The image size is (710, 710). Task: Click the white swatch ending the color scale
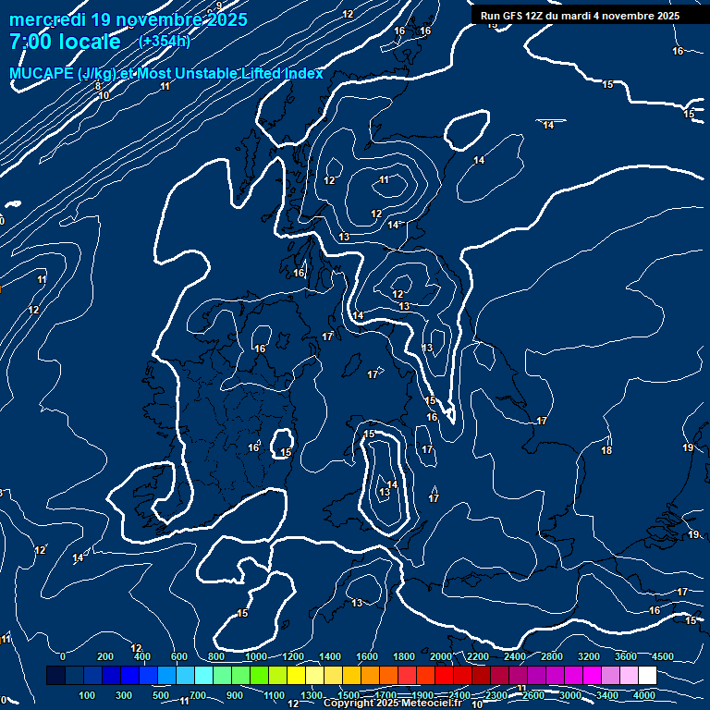pyautogui.click(x=647, y=675)
